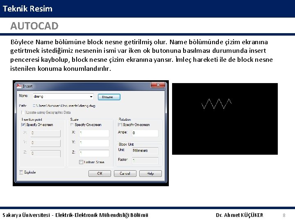Click the Scale X input field

94,133
